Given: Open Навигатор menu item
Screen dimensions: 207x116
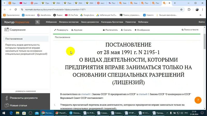Looking at the screenshot, I should (131, 22).
